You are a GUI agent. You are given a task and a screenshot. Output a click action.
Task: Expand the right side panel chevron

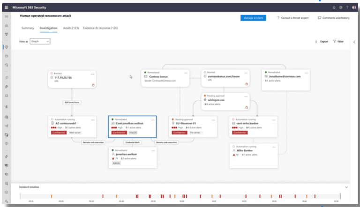(354, 42)
